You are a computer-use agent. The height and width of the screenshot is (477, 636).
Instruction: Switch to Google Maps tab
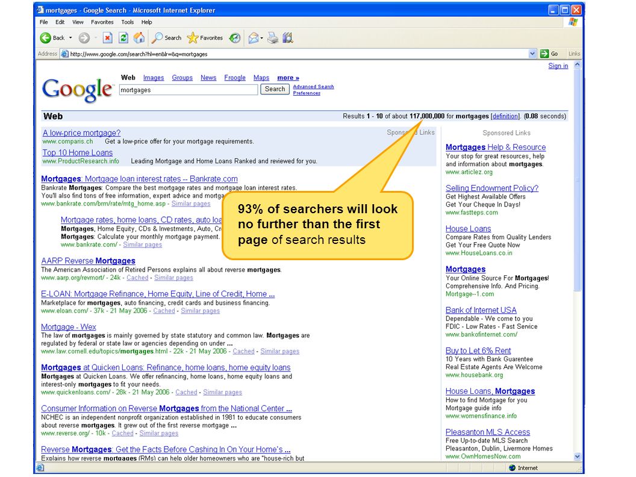click(x=261, y=78)
